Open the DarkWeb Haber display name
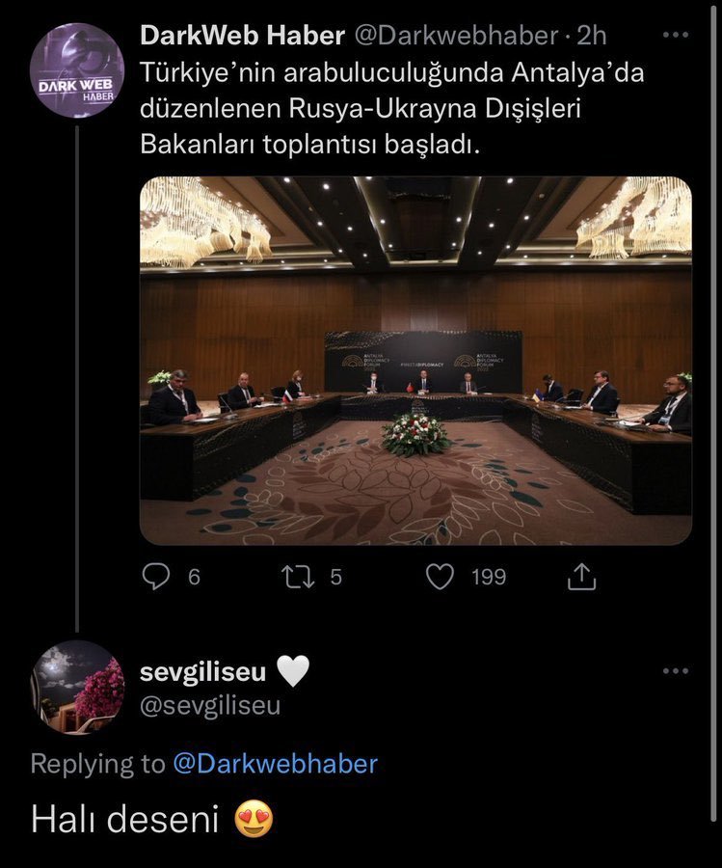 pyautogui.click(x=242, y=36)
